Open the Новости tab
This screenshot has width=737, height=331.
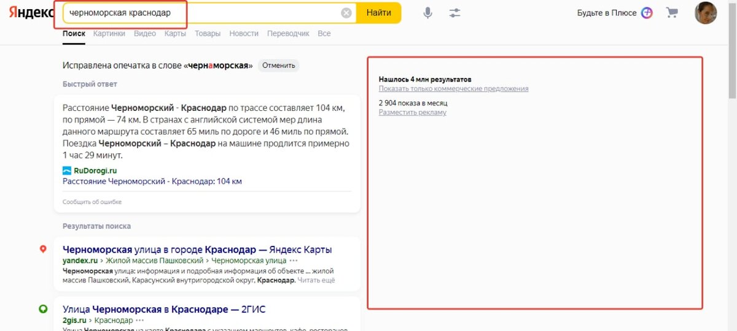pyautogui.click(x=244, y=34)
